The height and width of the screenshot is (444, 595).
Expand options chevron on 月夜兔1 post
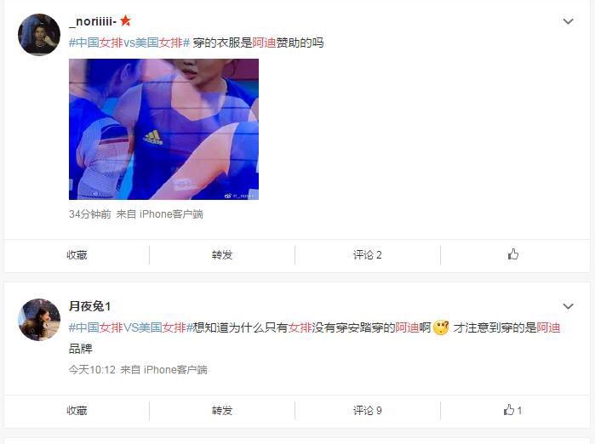pyautogui.click(x=568, y=306)
